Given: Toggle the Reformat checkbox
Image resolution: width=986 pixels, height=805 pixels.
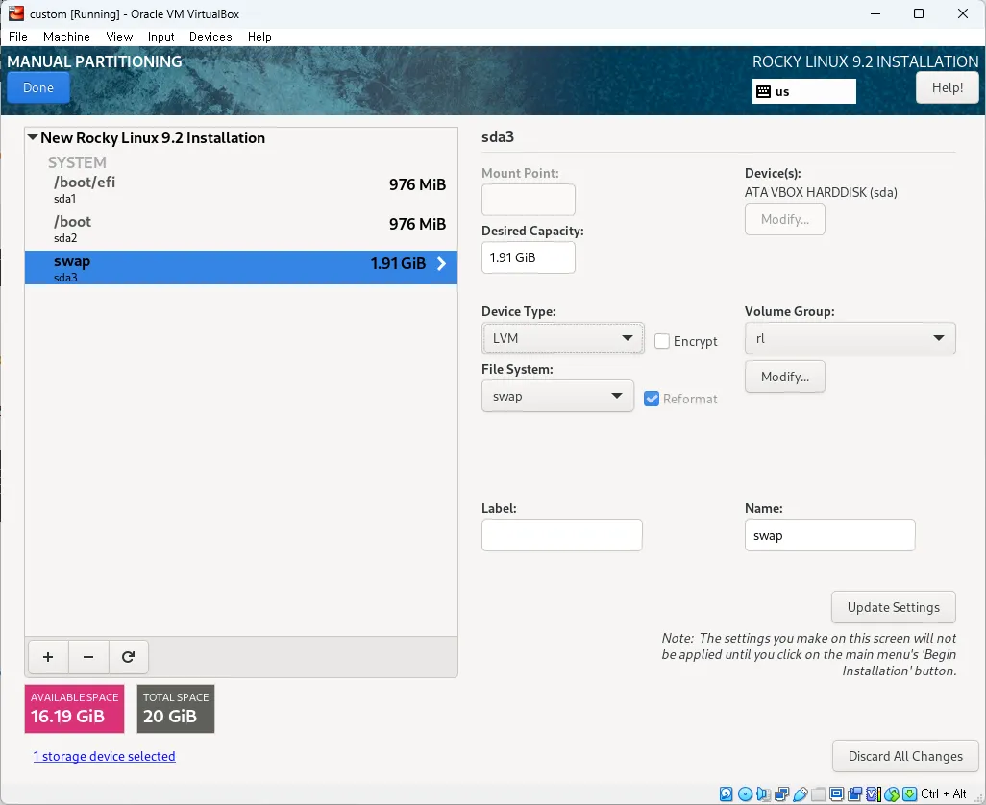Looking at the screenshot, I should point(652,399).
